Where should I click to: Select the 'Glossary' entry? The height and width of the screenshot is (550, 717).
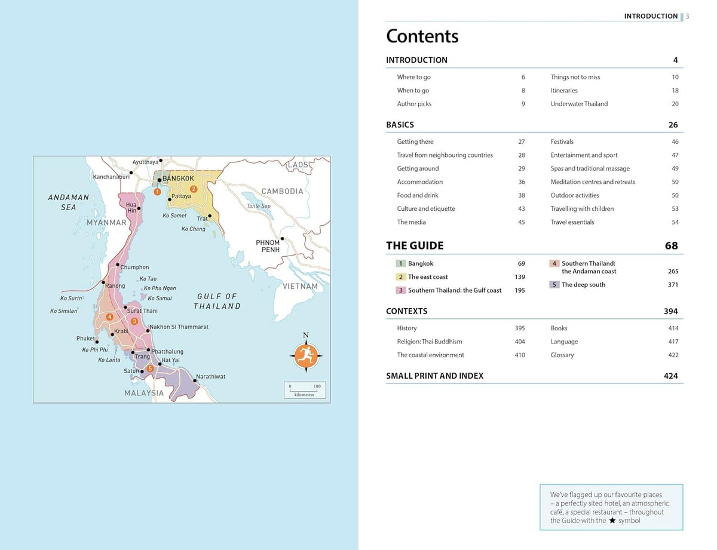coord(562,355)
